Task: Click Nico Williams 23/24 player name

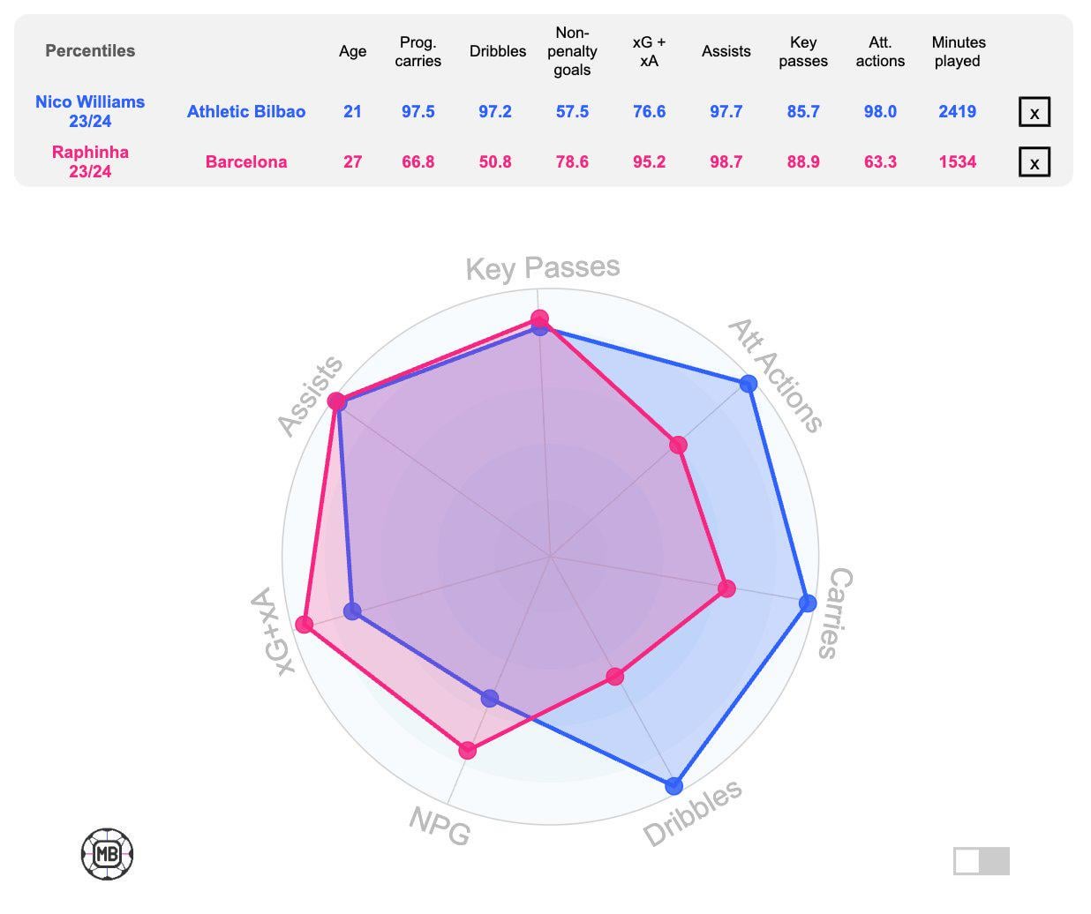Action: point(90,111)
